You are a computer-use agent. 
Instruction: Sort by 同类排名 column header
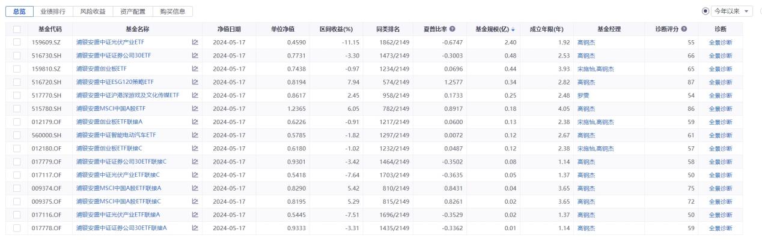pyautogui.click(x=388, y=29)
